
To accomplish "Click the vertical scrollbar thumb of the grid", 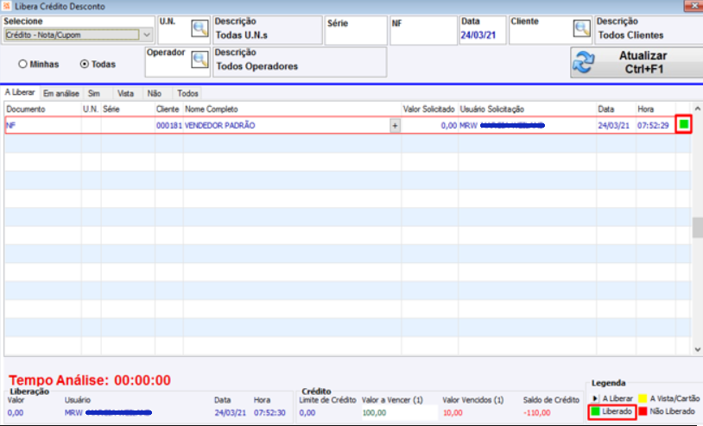I will coord(697,228).
